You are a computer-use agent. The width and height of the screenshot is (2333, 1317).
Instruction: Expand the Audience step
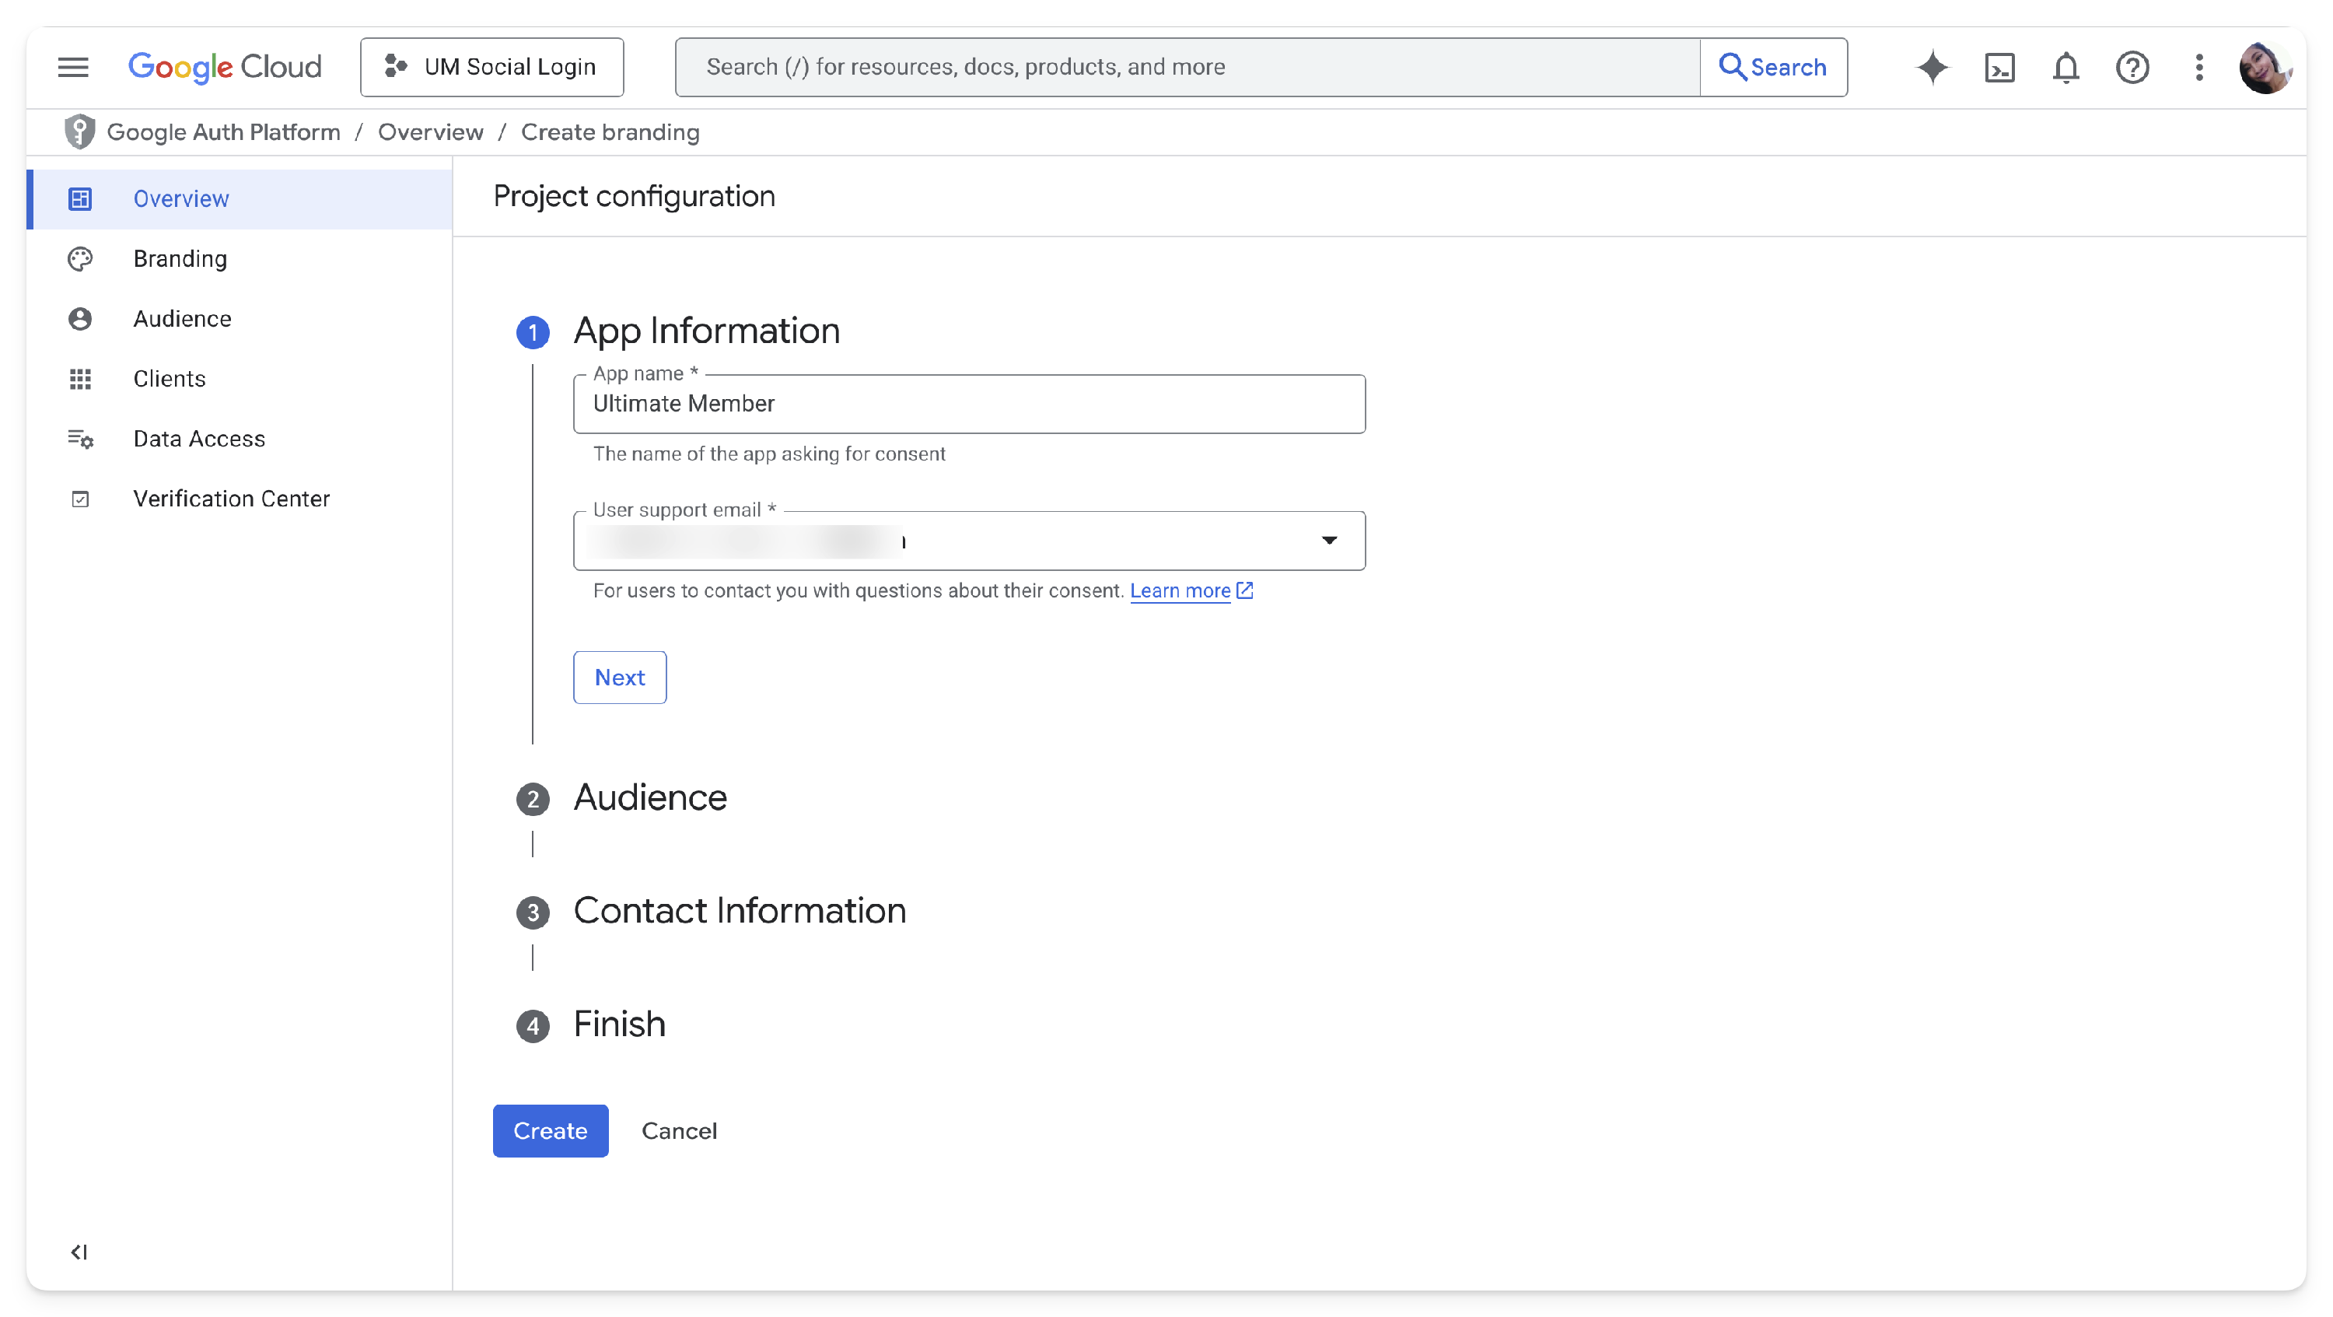[x=649, y=798]
